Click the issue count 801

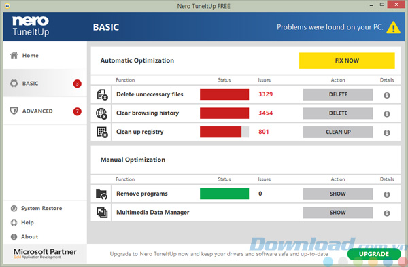pyautogui.click(x=264, y=132)
